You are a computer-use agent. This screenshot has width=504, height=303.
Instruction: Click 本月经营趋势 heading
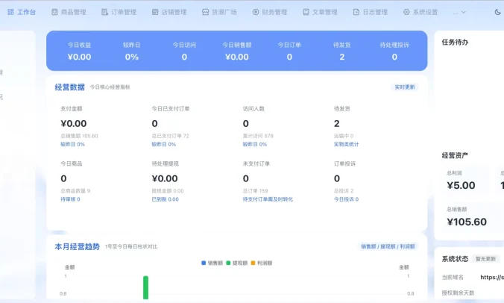pyautogui.click(x=77, y=247)
